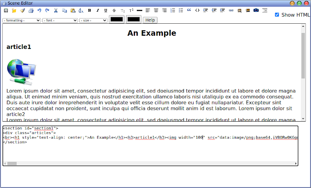311x188 pixels.
Task: Redo the last undone edit
Action: pos(47,10)
